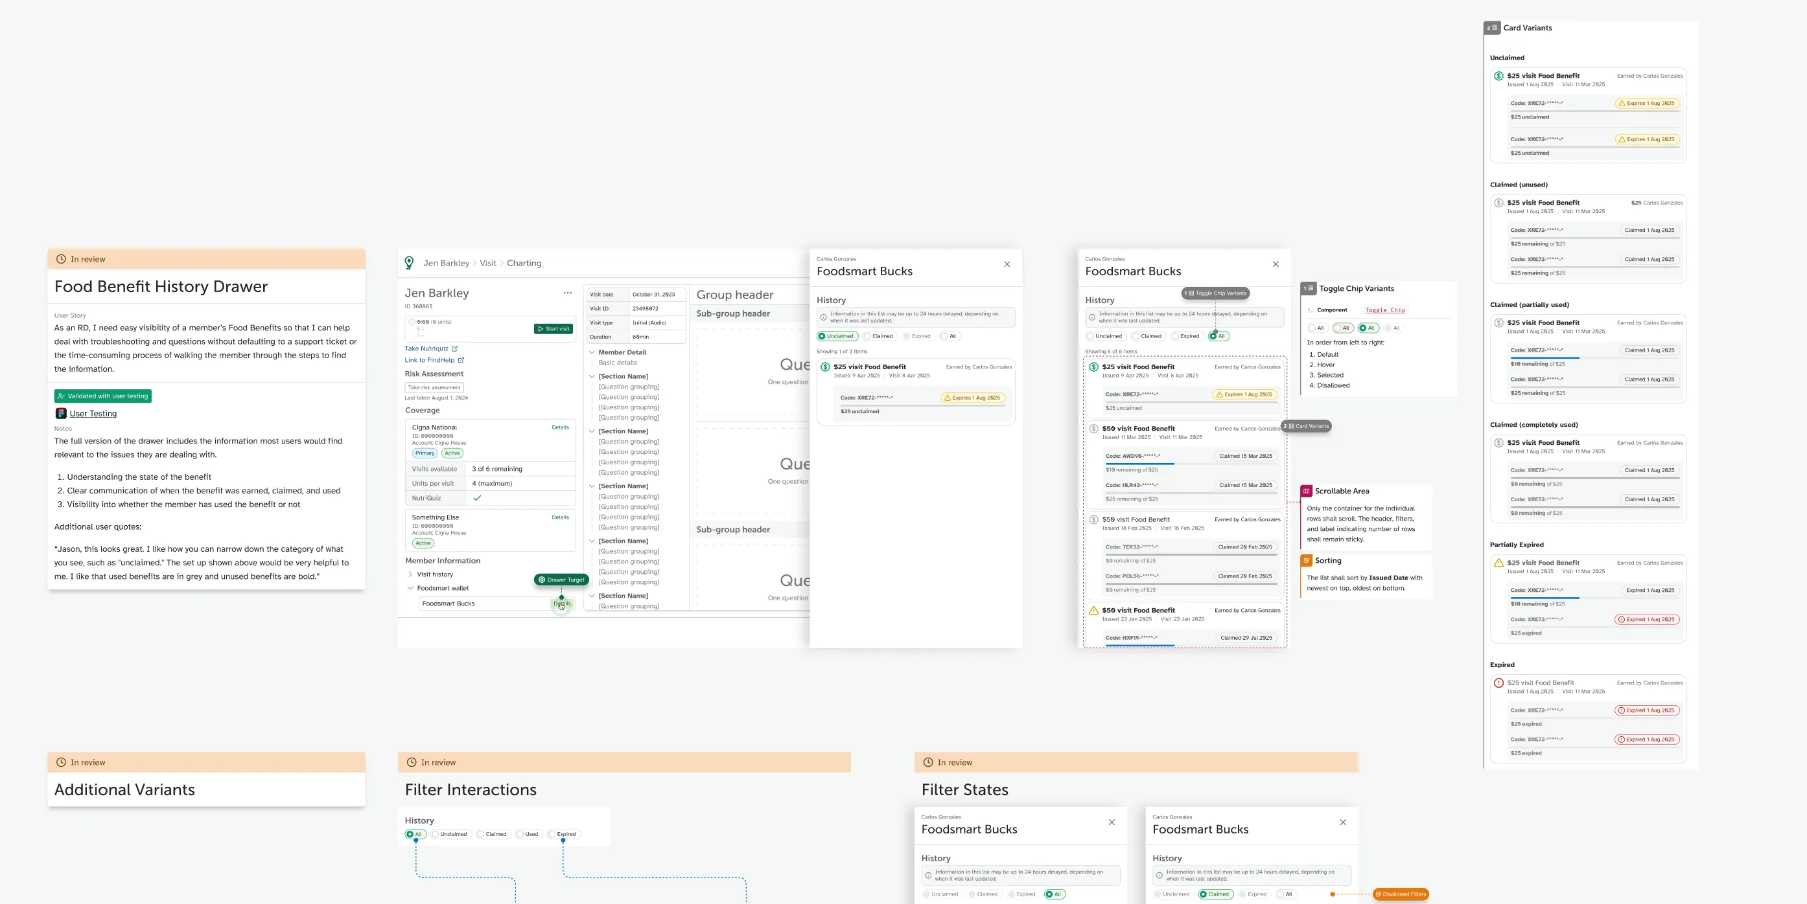This screenshot has height=904, width=1807.
Task: Open Details for Cigna National coverage
Action: coord(561,427)
